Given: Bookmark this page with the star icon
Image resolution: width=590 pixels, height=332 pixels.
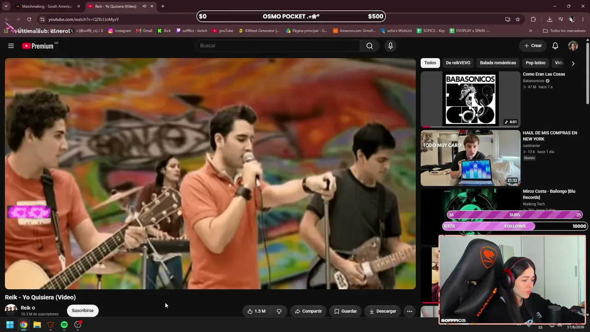Looking at the screenshot, I should tap(518, 19).
